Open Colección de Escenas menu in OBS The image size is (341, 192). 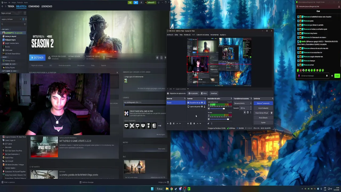(x=203, y=35)
